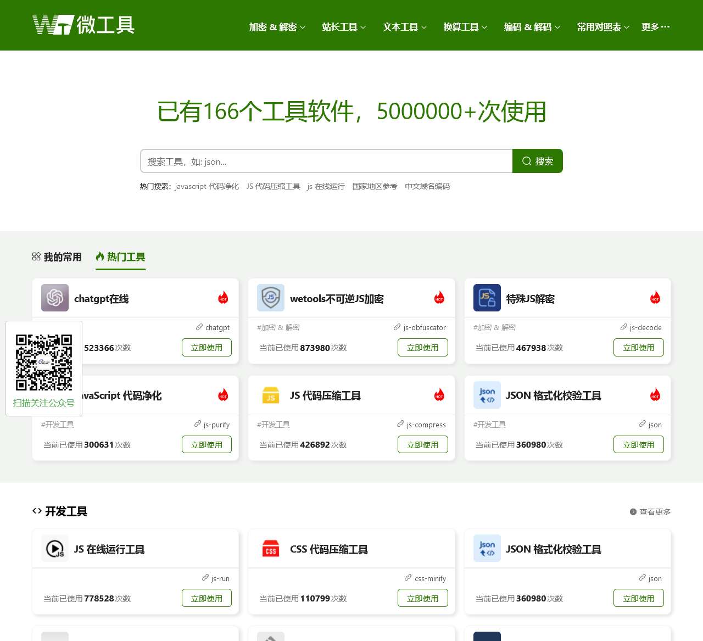Click the 查看更多 link in 开发工具
The image size is (703, 641).
coord(650,512)
